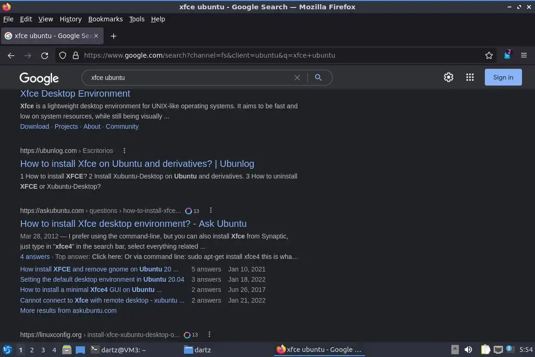Open the File menu
This screenshot has width=535, height=357.
8,19
